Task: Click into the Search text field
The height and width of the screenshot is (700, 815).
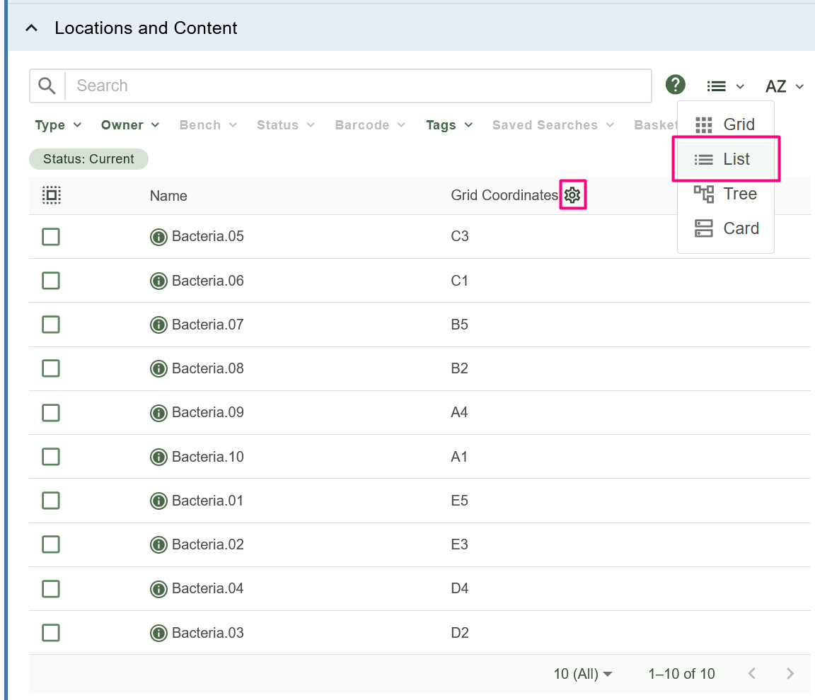Action: (x=357, y=86)
